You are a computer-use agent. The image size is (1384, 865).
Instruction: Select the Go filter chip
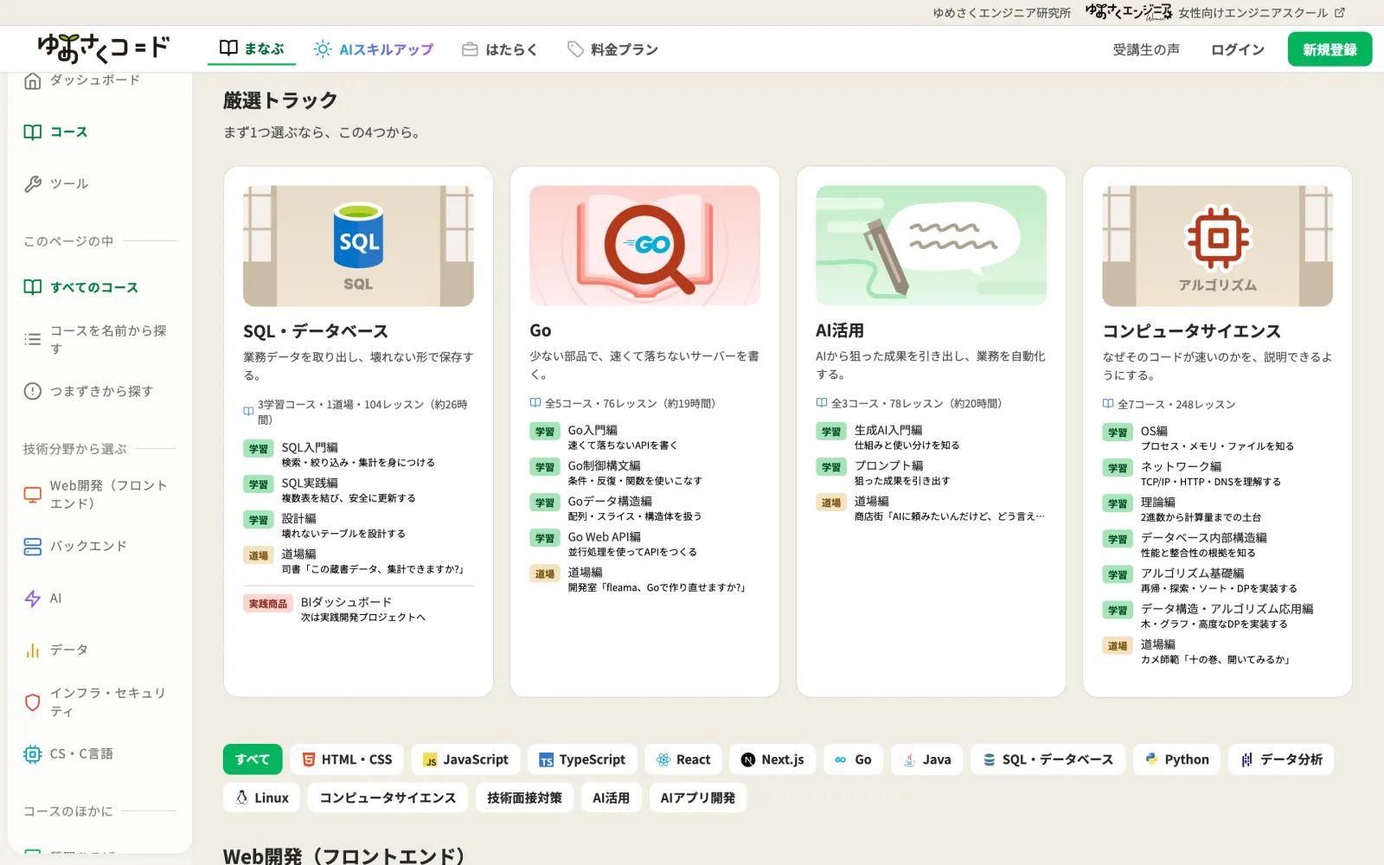coord(853,759)
